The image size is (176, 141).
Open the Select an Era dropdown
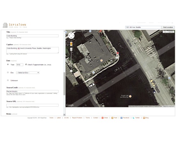(28, 73)
